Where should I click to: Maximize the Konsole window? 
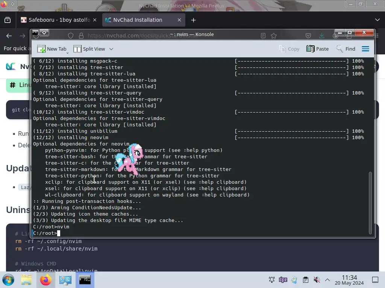[350, 33]
